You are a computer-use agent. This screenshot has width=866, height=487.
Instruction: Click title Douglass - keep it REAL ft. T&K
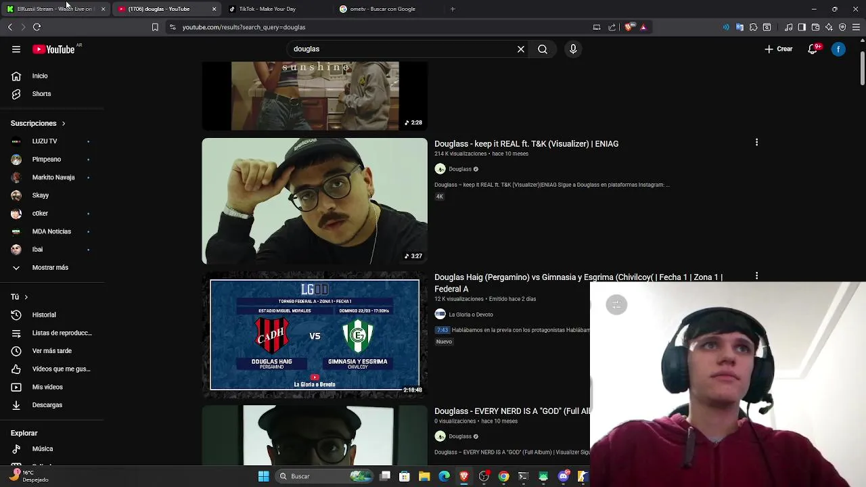point(526,144)
